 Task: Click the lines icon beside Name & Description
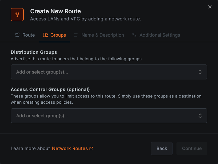point(76,35)
